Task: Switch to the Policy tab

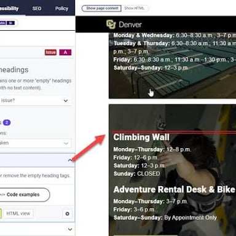Action: click(x=61, y=9)
